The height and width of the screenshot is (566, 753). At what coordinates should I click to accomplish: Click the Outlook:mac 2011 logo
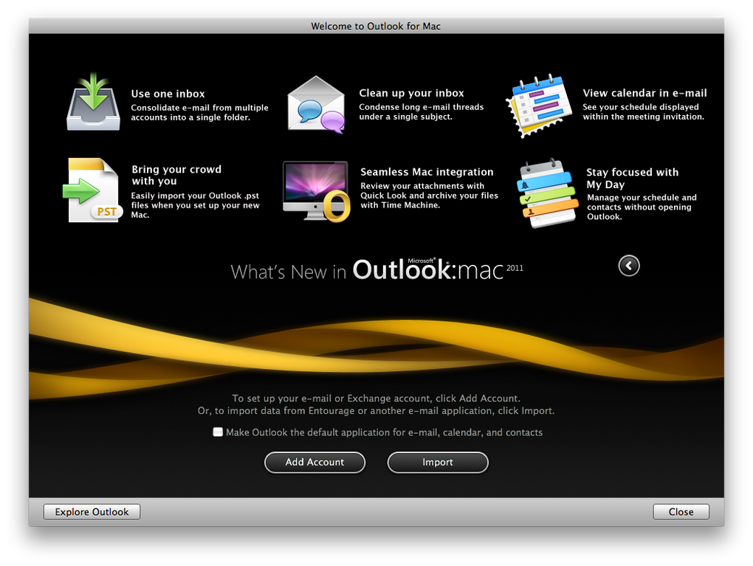click(436, 270)
